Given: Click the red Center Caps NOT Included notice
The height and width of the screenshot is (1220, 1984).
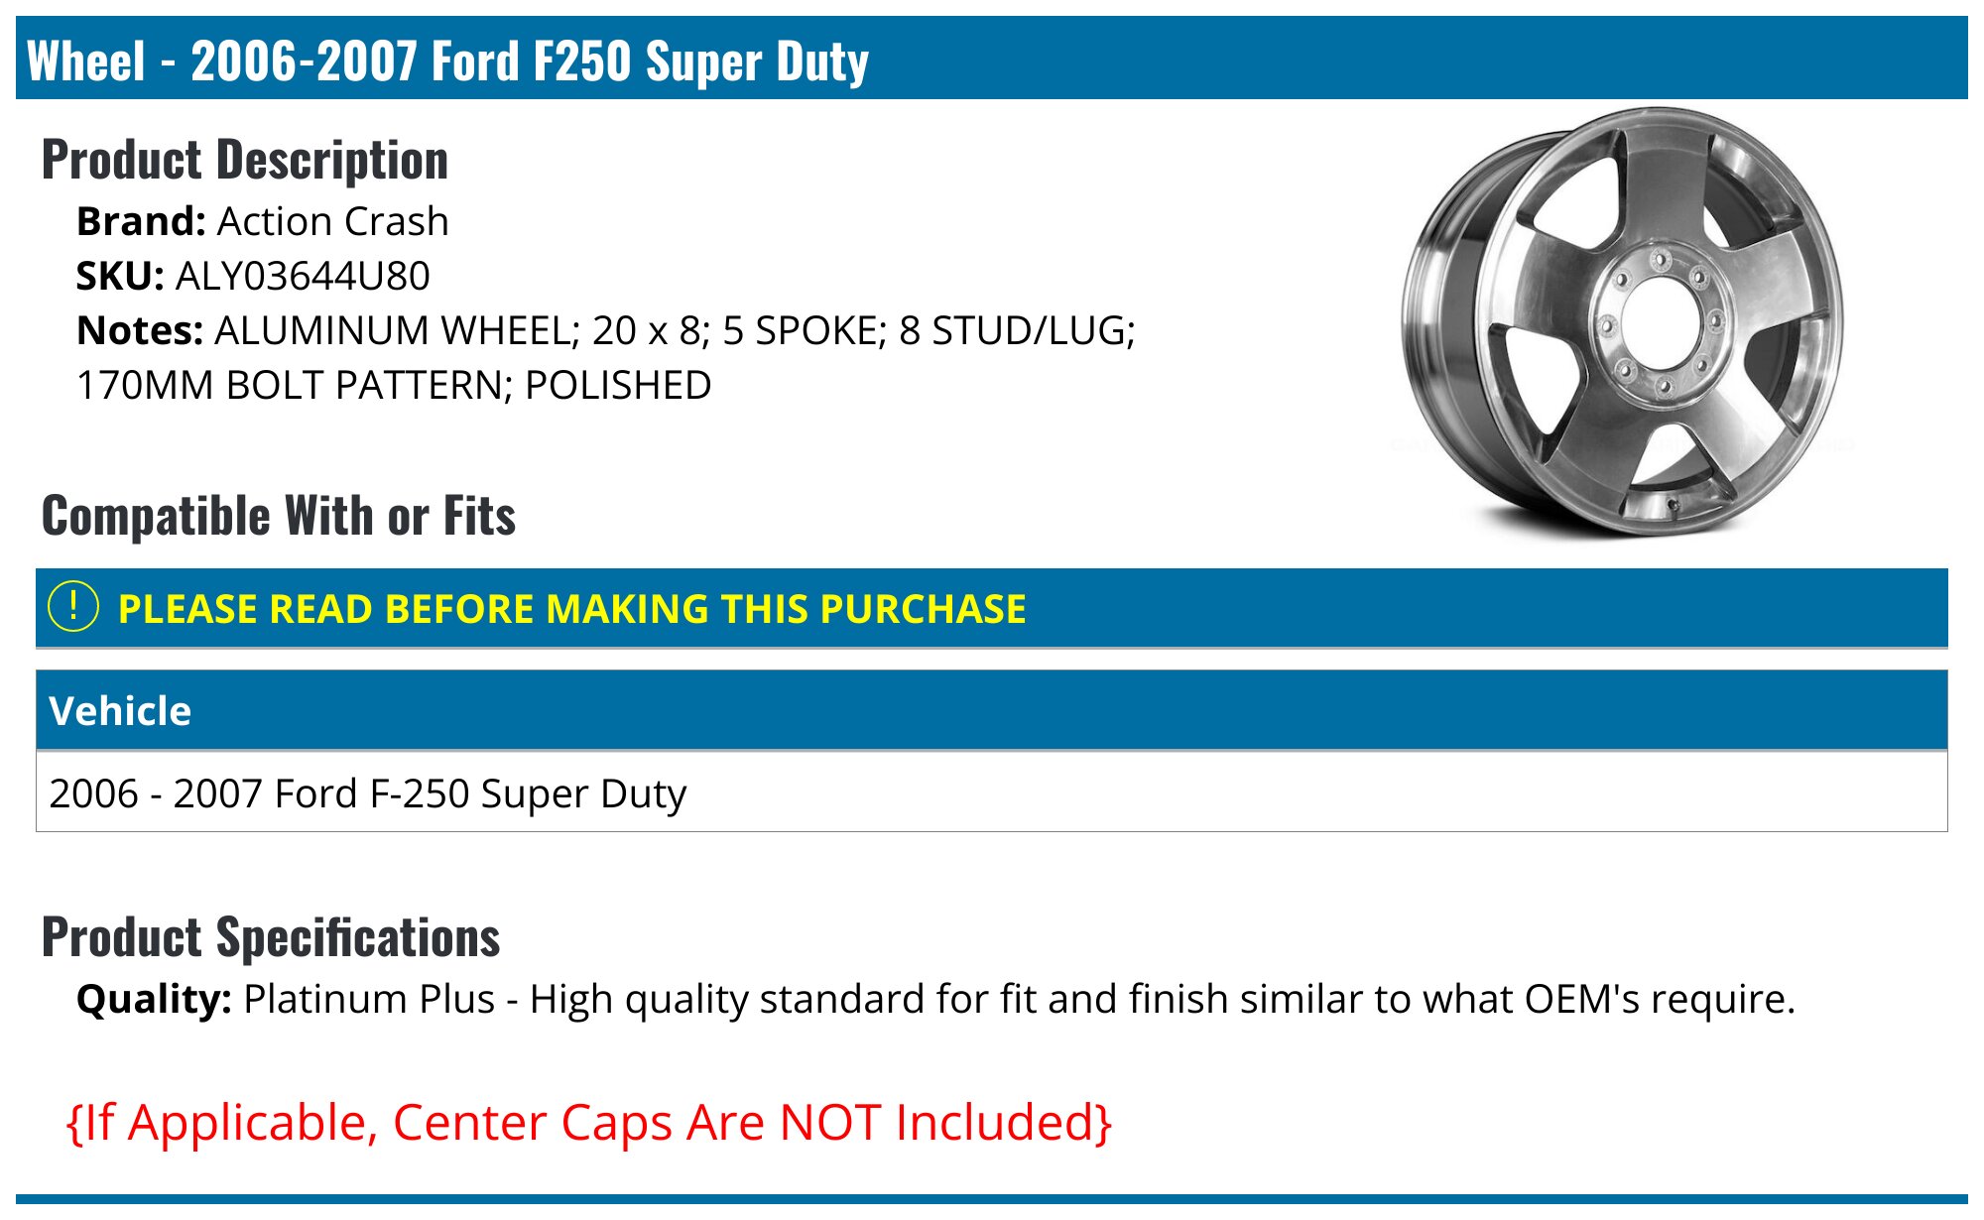Looking at the screenshot, I should (x=589, y=1123).
